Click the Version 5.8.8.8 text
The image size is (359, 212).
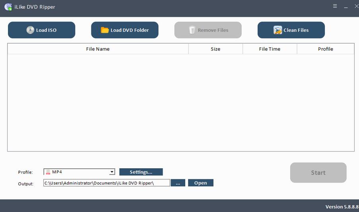[x=342, y=207]
